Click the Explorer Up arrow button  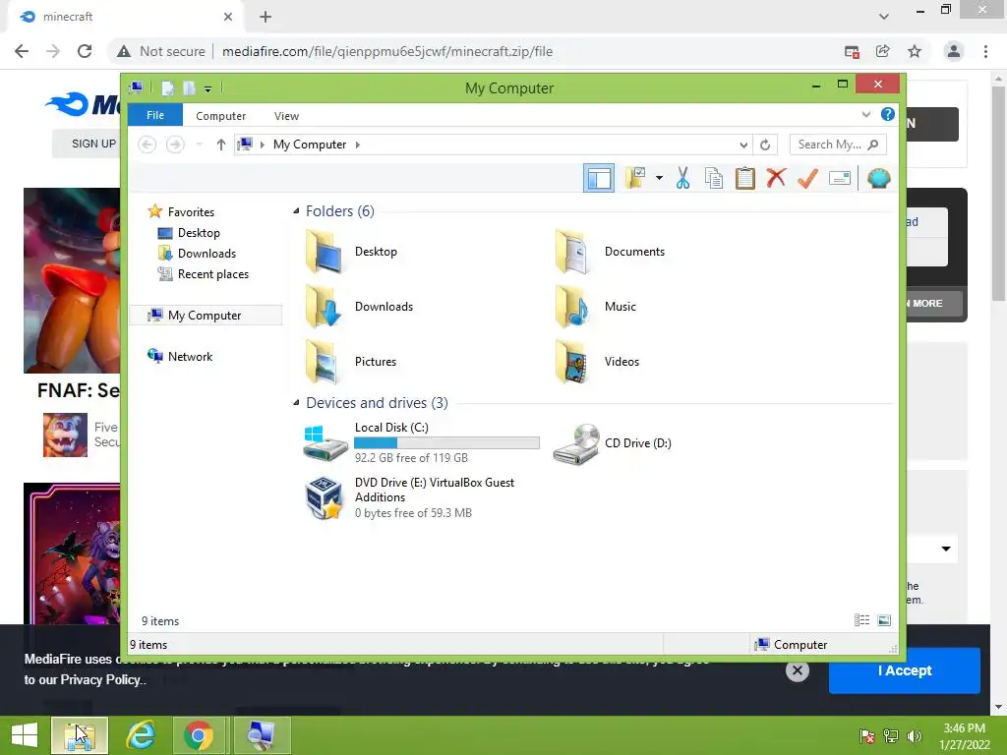tap(221, 145)
